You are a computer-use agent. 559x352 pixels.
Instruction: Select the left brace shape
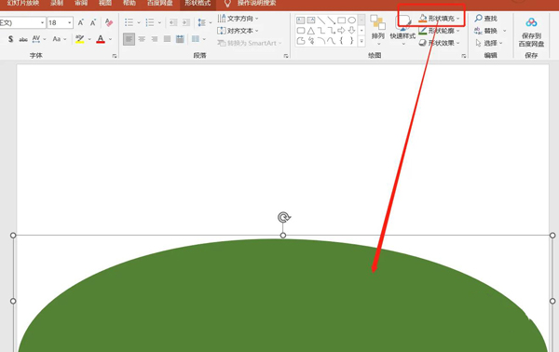pyautogui.click(x=342, y=41)
